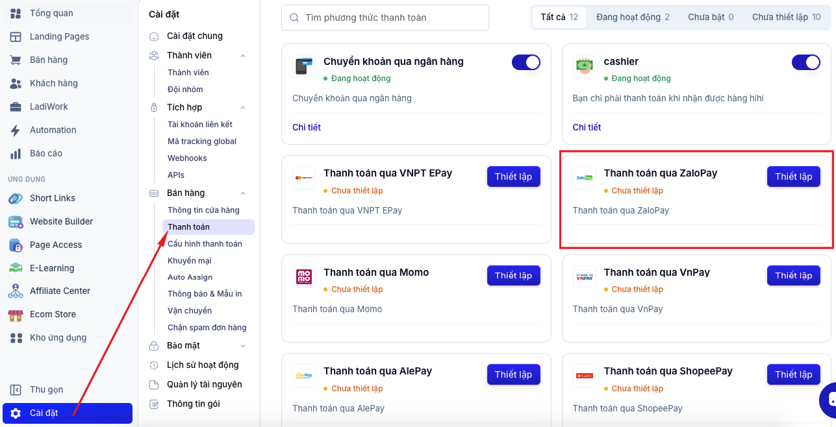Expand the Bảo mật section
Viewport: 836px width, 427px height.
243,346
